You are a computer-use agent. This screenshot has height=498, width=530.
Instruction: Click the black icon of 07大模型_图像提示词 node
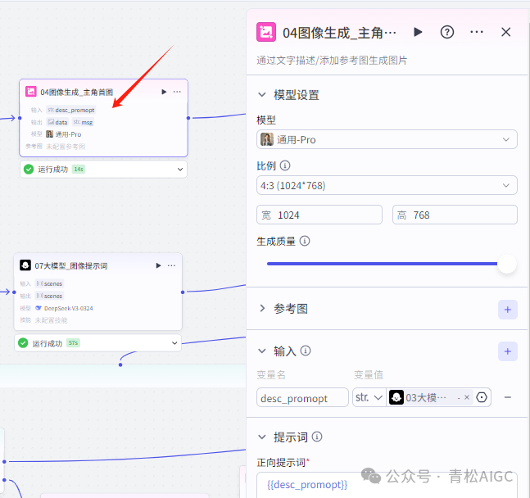(x=25, y=265)
